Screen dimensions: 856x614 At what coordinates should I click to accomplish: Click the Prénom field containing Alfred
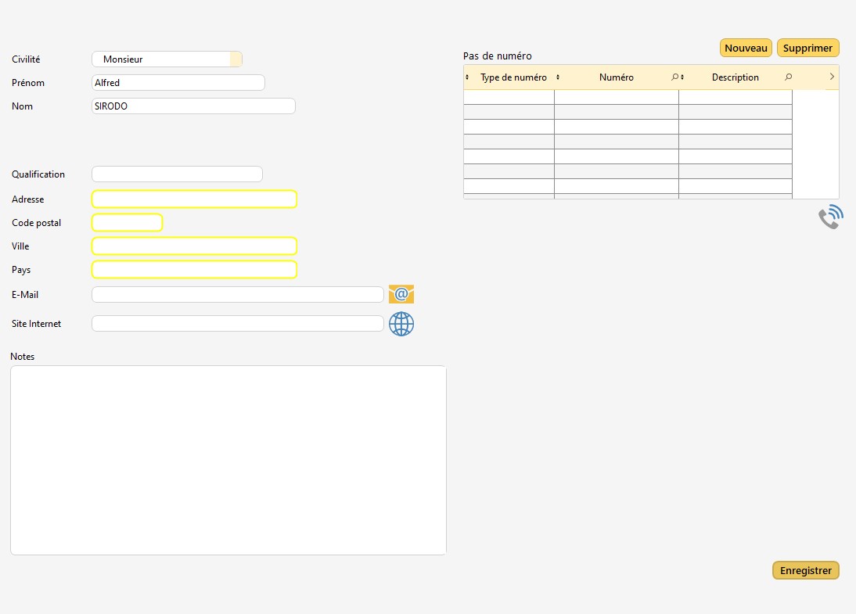(x=178, y=83)
